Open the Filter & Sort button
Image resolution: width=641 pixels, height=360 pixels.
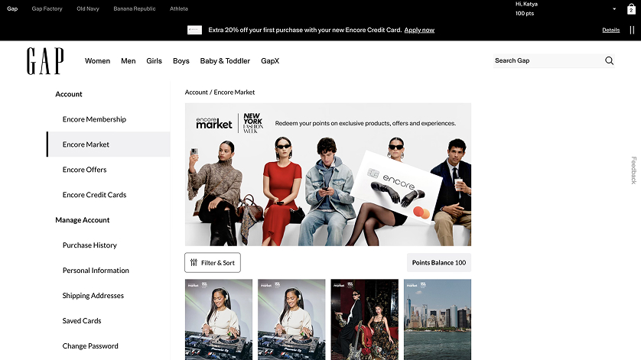(x=213, y=263)
